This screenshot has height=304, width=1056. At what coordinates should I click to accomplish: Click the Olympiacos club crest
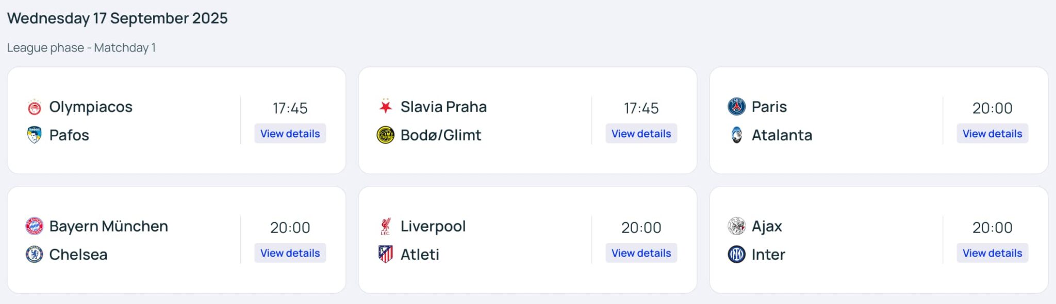[35, 107]
